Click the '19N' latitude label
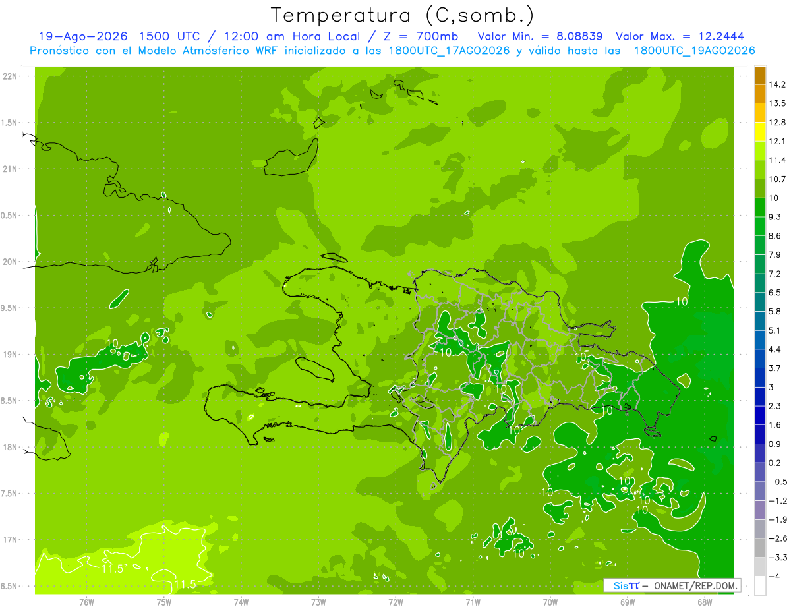Image resolution: width=791 pixels, height=611 pixels. tap(11, 355)
